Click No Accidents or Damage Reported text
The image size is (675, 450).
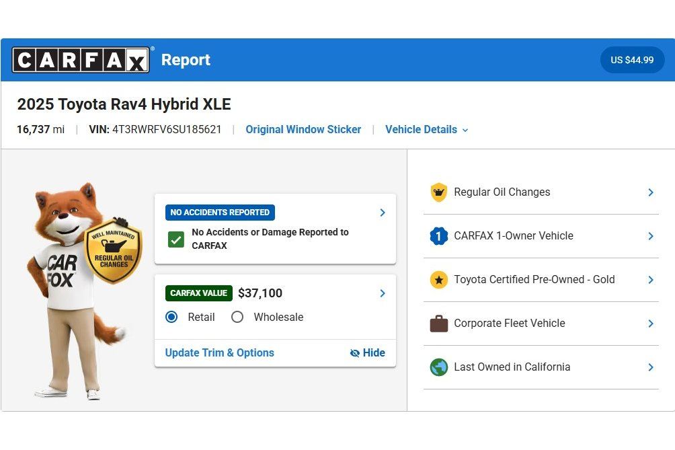point(270,239)
